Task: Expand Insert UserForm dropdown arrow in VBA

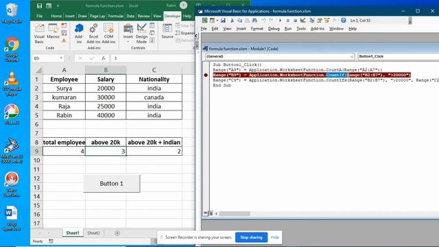Action: pos(217,21)
